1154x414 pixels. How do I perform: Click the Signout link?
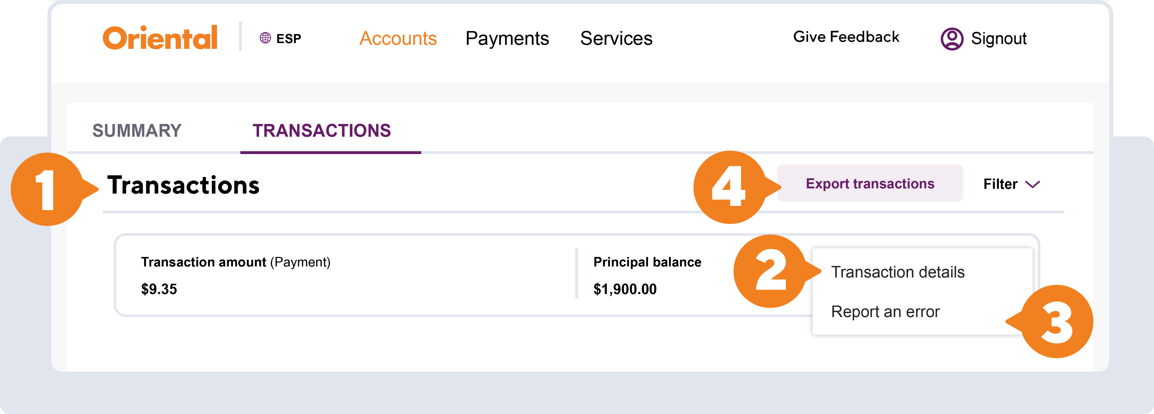[998, 39]
